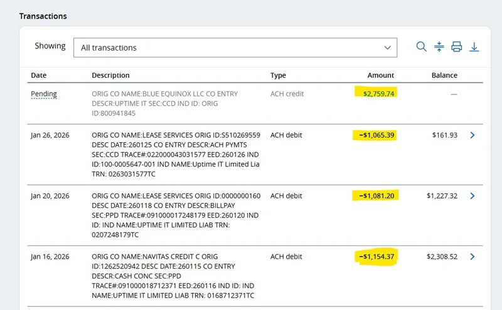Click the Jan 20, 2026 date cell

[50, 196]
